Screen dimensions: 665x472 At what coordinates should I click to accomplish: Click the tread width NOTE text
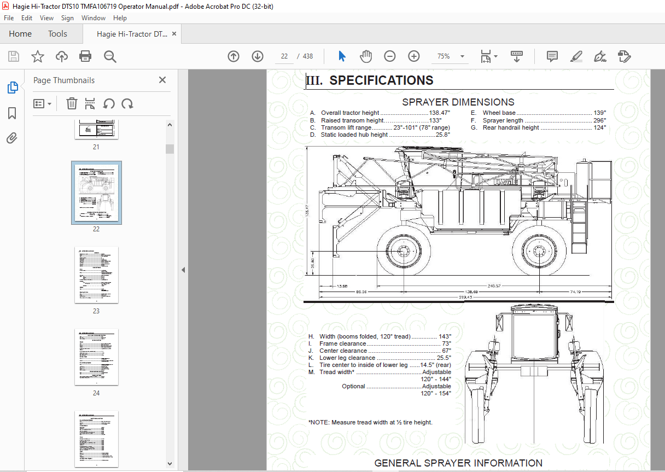point(370,422)
